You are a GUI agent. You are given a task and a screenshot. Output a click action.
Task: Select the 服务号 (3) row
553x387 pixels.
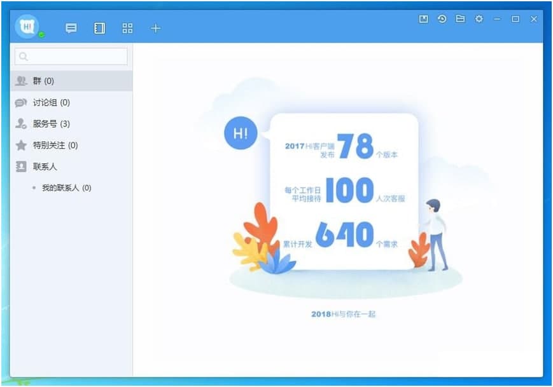coord(71,124)
